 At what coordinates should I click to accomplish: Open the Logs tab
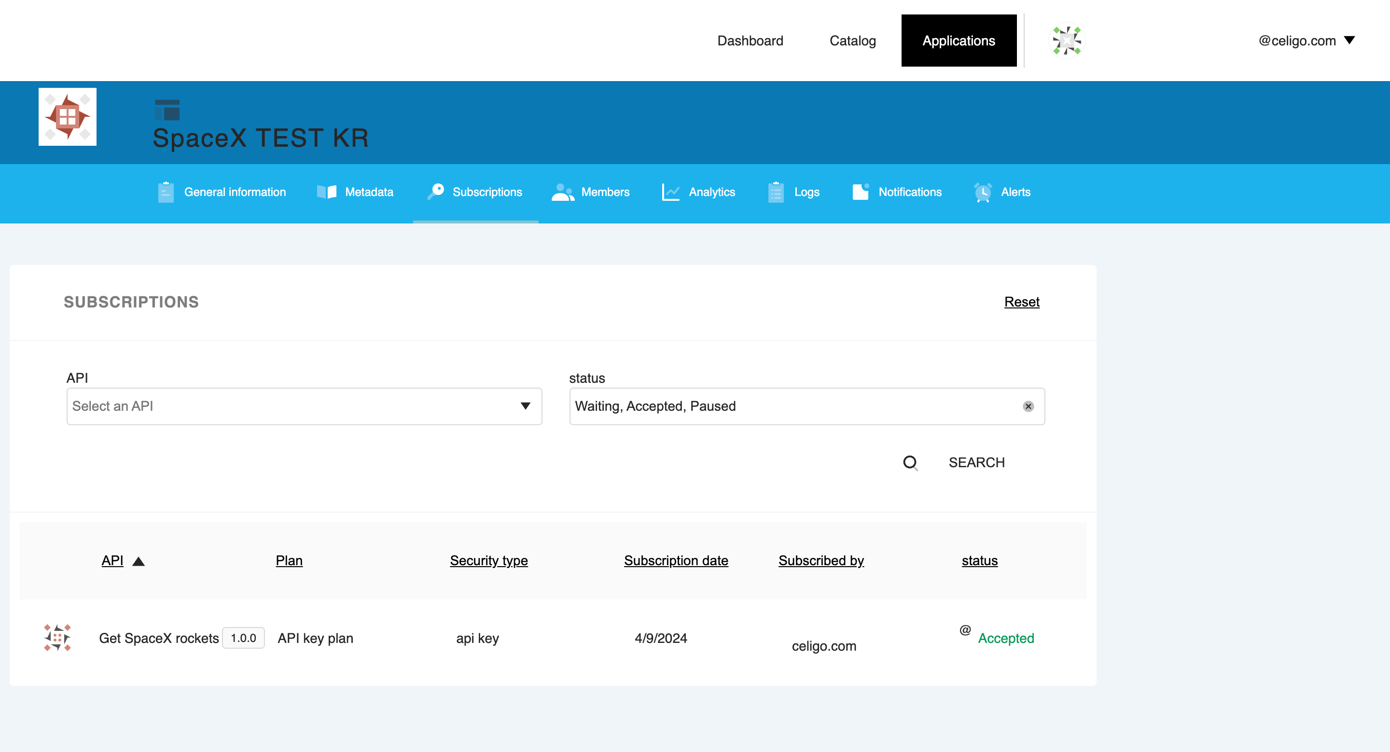click(793, 193)
